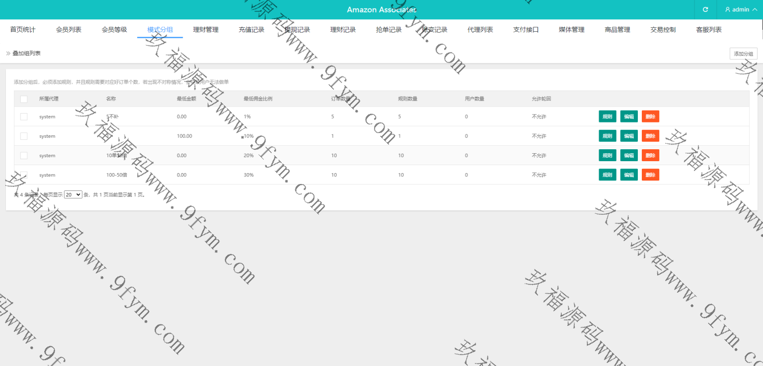Toggle the select-all checkbox in table header
The image size is (763, 366).
24,99
